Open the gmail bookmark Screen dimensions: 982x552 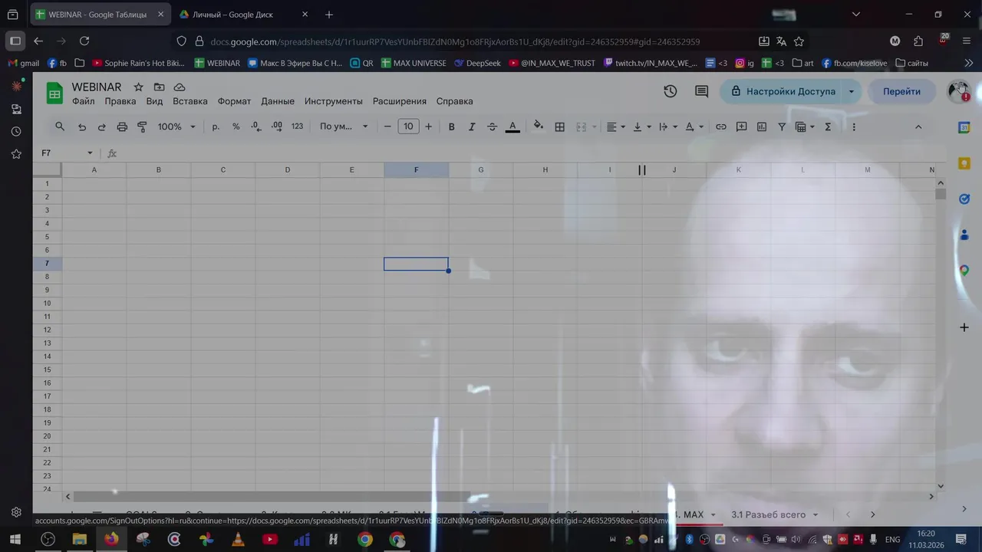tap(23, 63)
